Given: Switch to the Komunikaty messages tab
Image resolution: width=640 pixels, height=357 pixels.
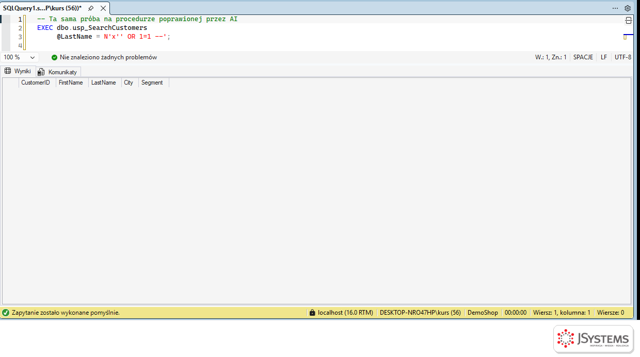Looking at the screenshot, I should (58, 72).
